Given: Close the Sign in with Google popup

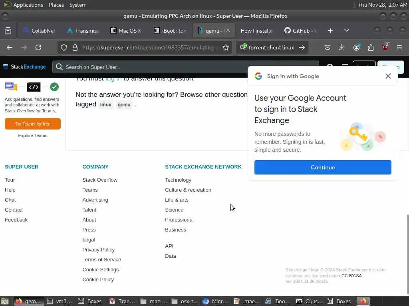Looking at the screenshot, I should pyautogui.click(x=388, y=76).
